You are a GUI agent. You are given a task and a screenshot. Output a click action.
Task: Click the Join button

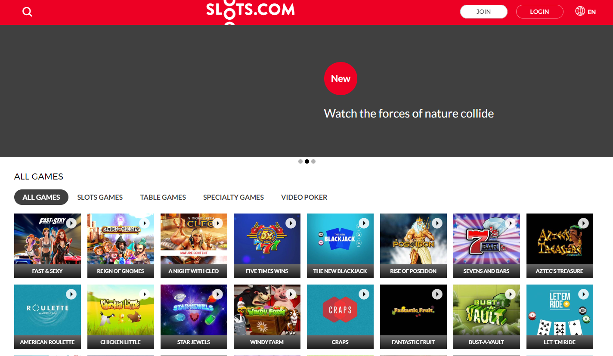pos(483,12)
